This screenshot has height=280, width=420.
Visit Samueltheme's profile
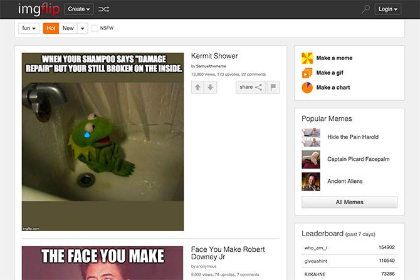[211, 66]
